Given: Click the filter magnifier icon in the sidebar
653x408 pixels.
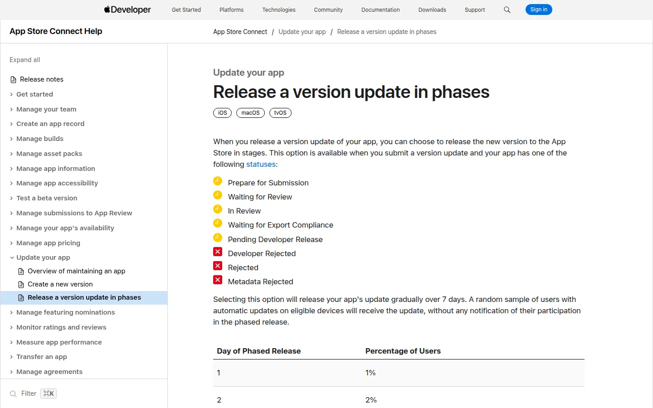Looking at the screenshot, I should pos(13,394).
